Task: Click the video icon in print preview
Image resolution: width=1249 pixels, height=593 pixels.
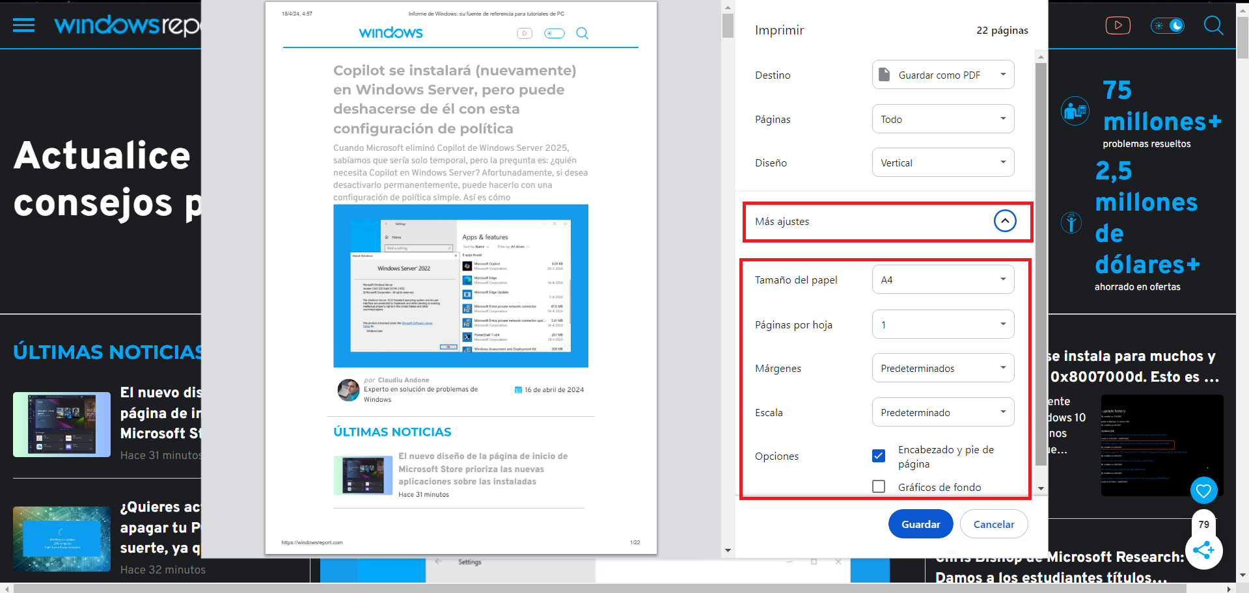Action: tap(525, 33)
